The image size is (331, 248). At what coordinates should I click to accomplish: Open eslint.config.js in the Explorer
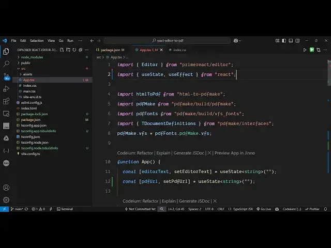[x=32, y=103]
